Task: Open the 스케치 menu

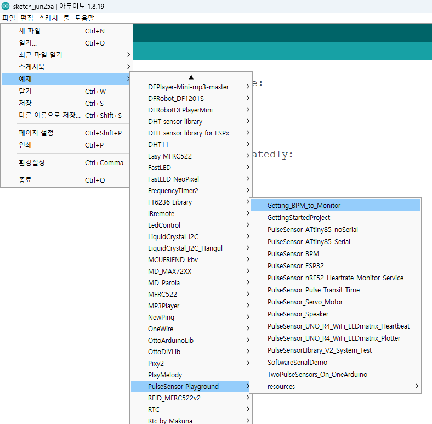Action: click(x=48, y=18)
